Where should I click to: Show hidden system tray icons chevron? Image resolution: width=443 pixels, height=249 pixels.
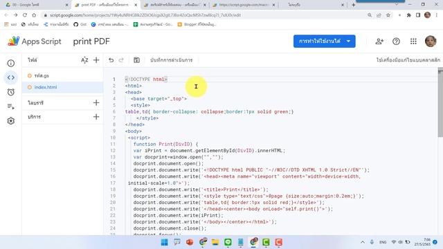[363, 242]
